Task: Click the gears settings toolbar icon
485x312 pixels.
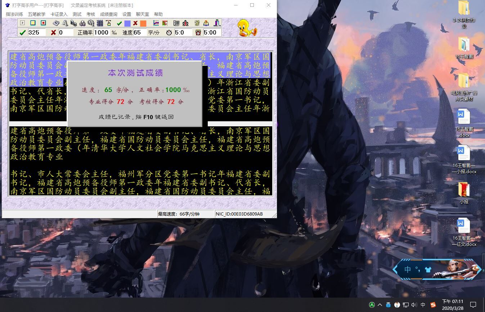Action: click(91, 23)
